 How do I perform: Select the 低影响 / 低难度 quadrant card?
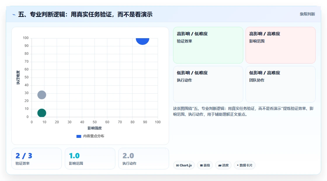point(208,84)
